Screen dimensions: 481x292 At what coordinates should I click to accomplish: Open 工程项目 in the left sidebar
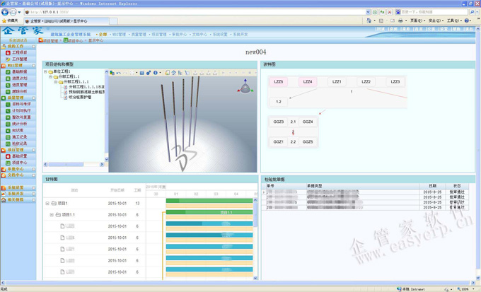[20, 52]
